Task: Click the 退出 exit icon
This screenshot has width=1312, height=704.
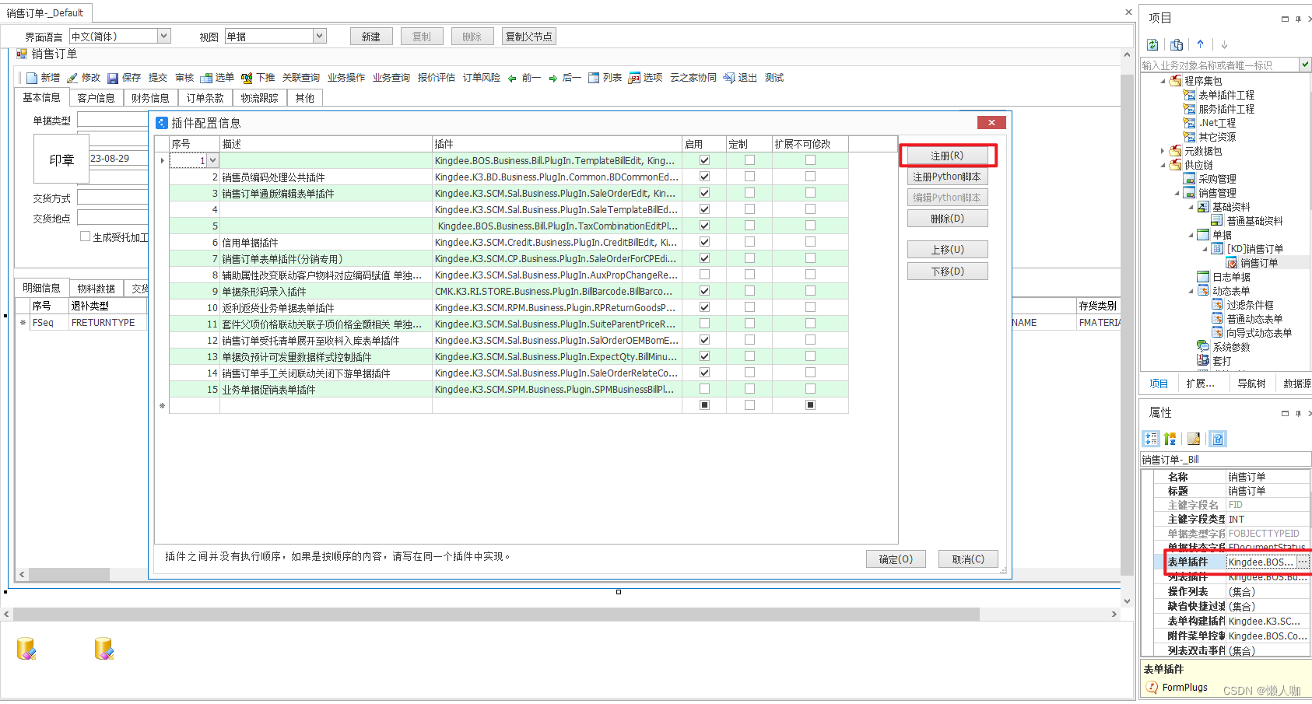Action: [x=729, y=78]
